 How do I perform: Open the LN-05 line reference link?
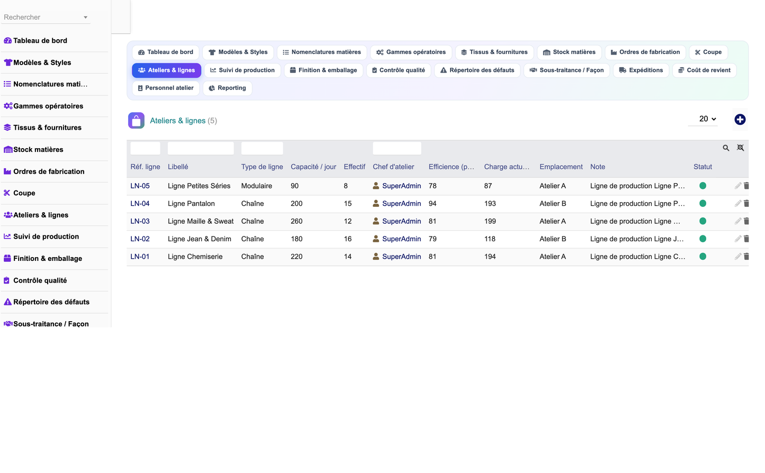click(140, 186)
